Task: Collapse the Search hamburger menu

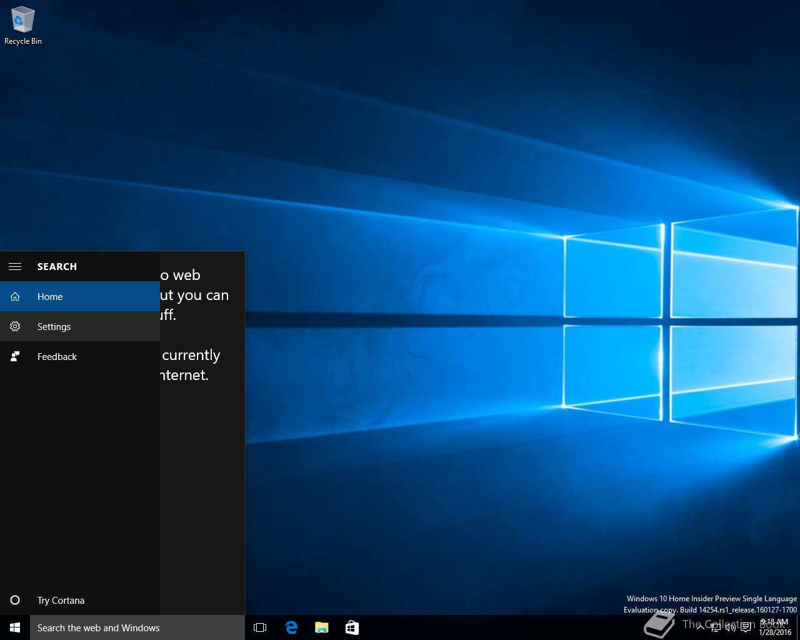Action: click(x=15, y=266)
